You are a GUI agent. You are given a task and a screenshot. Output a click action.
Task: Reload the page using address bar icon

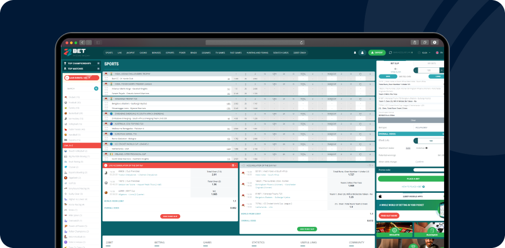coord(301,42)
